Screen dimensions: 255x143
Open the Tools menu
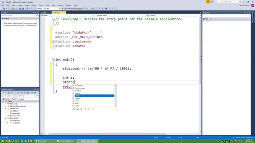click(47, 5)
